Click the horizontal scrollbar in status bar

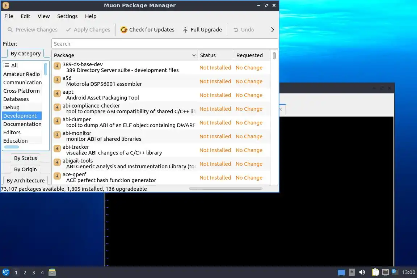tap(226, 189)
